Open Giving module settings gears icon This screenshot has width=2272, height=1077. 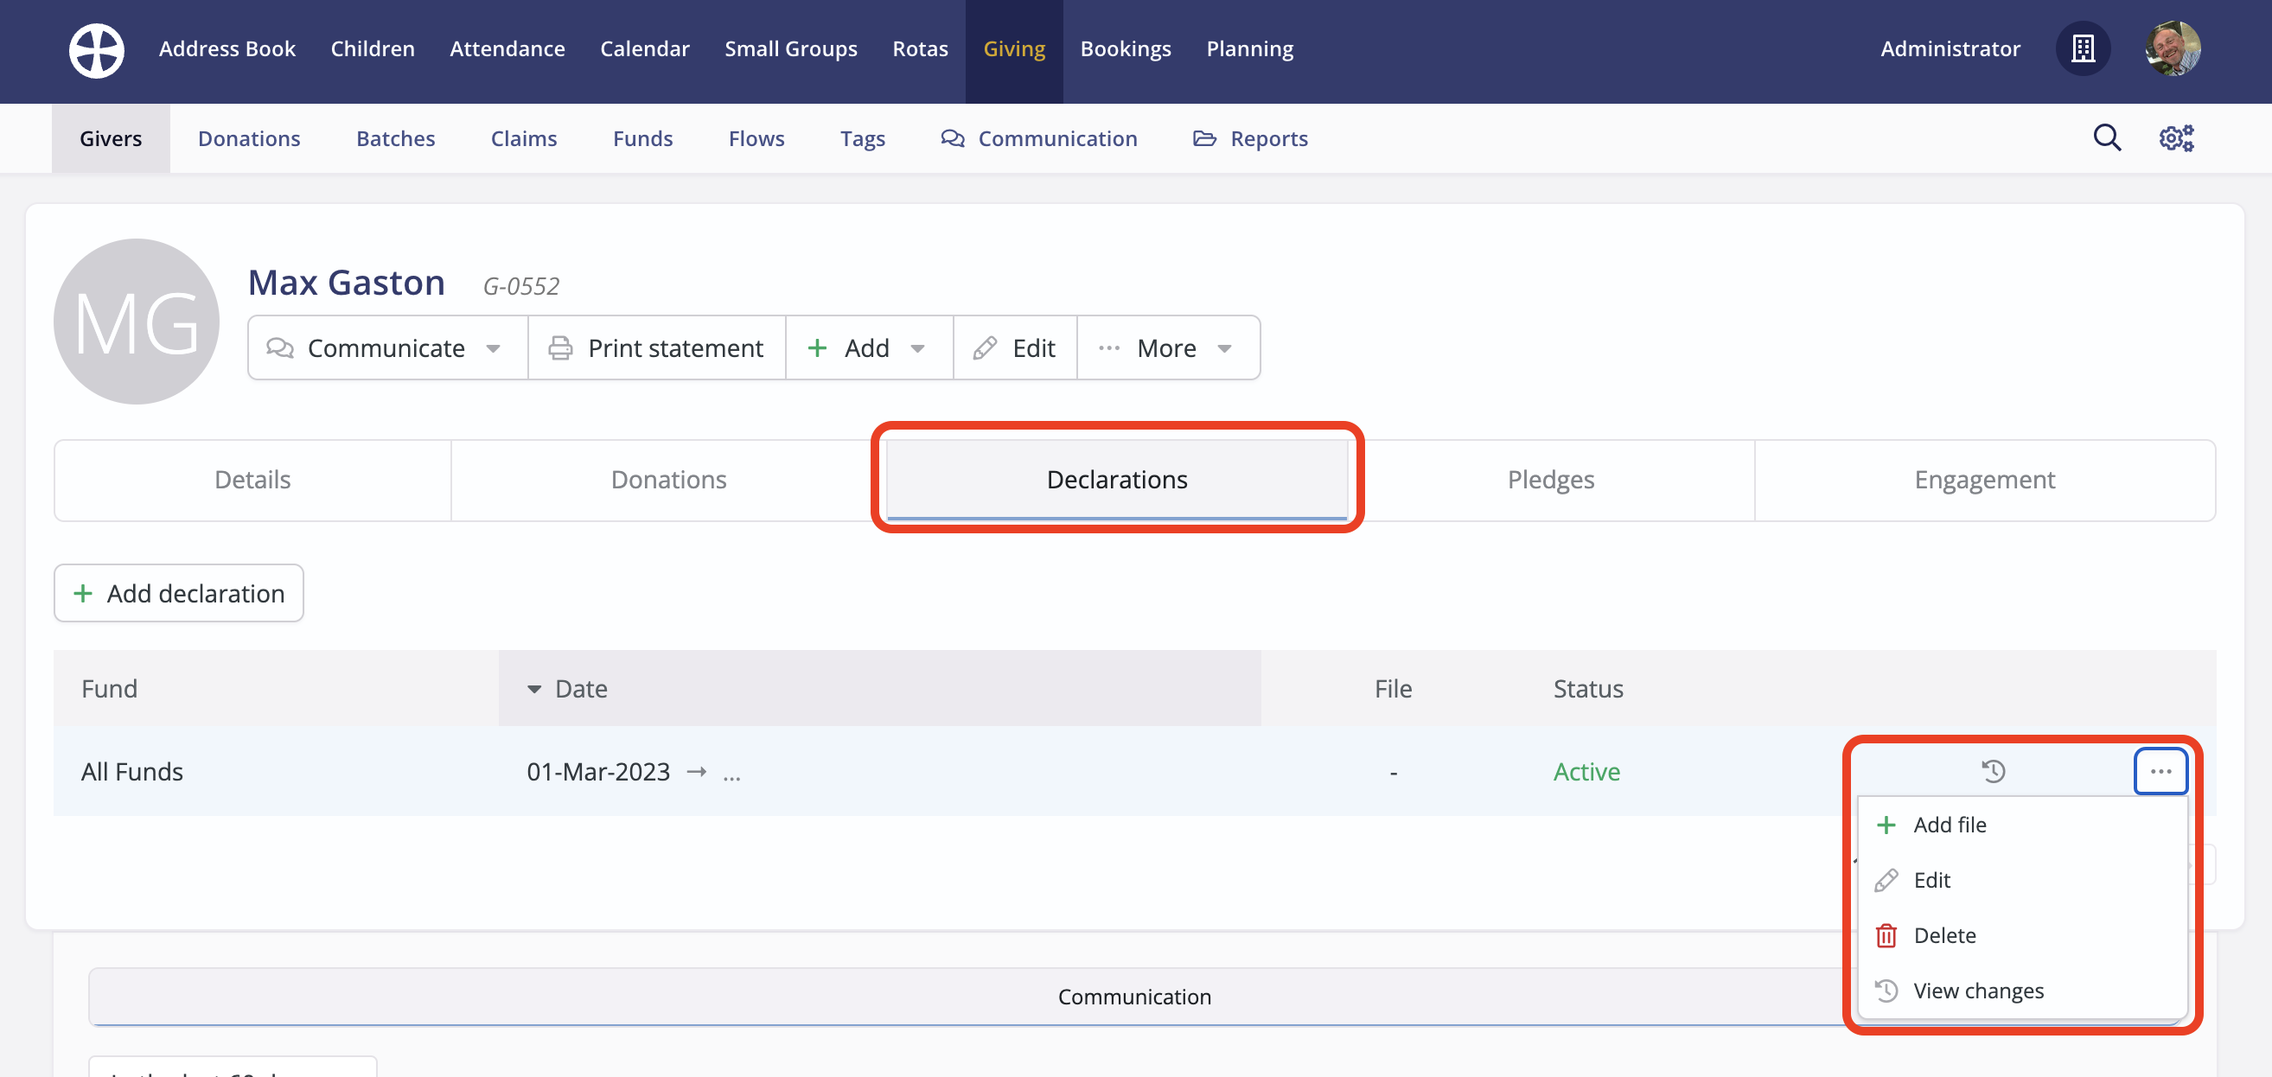coord(2175,137)
